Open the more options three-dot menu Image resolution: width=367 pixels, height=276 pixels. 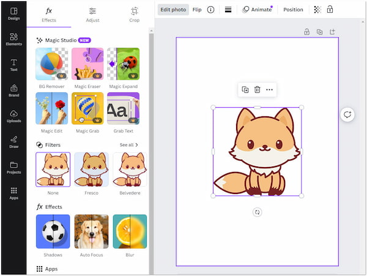[269, 90]
